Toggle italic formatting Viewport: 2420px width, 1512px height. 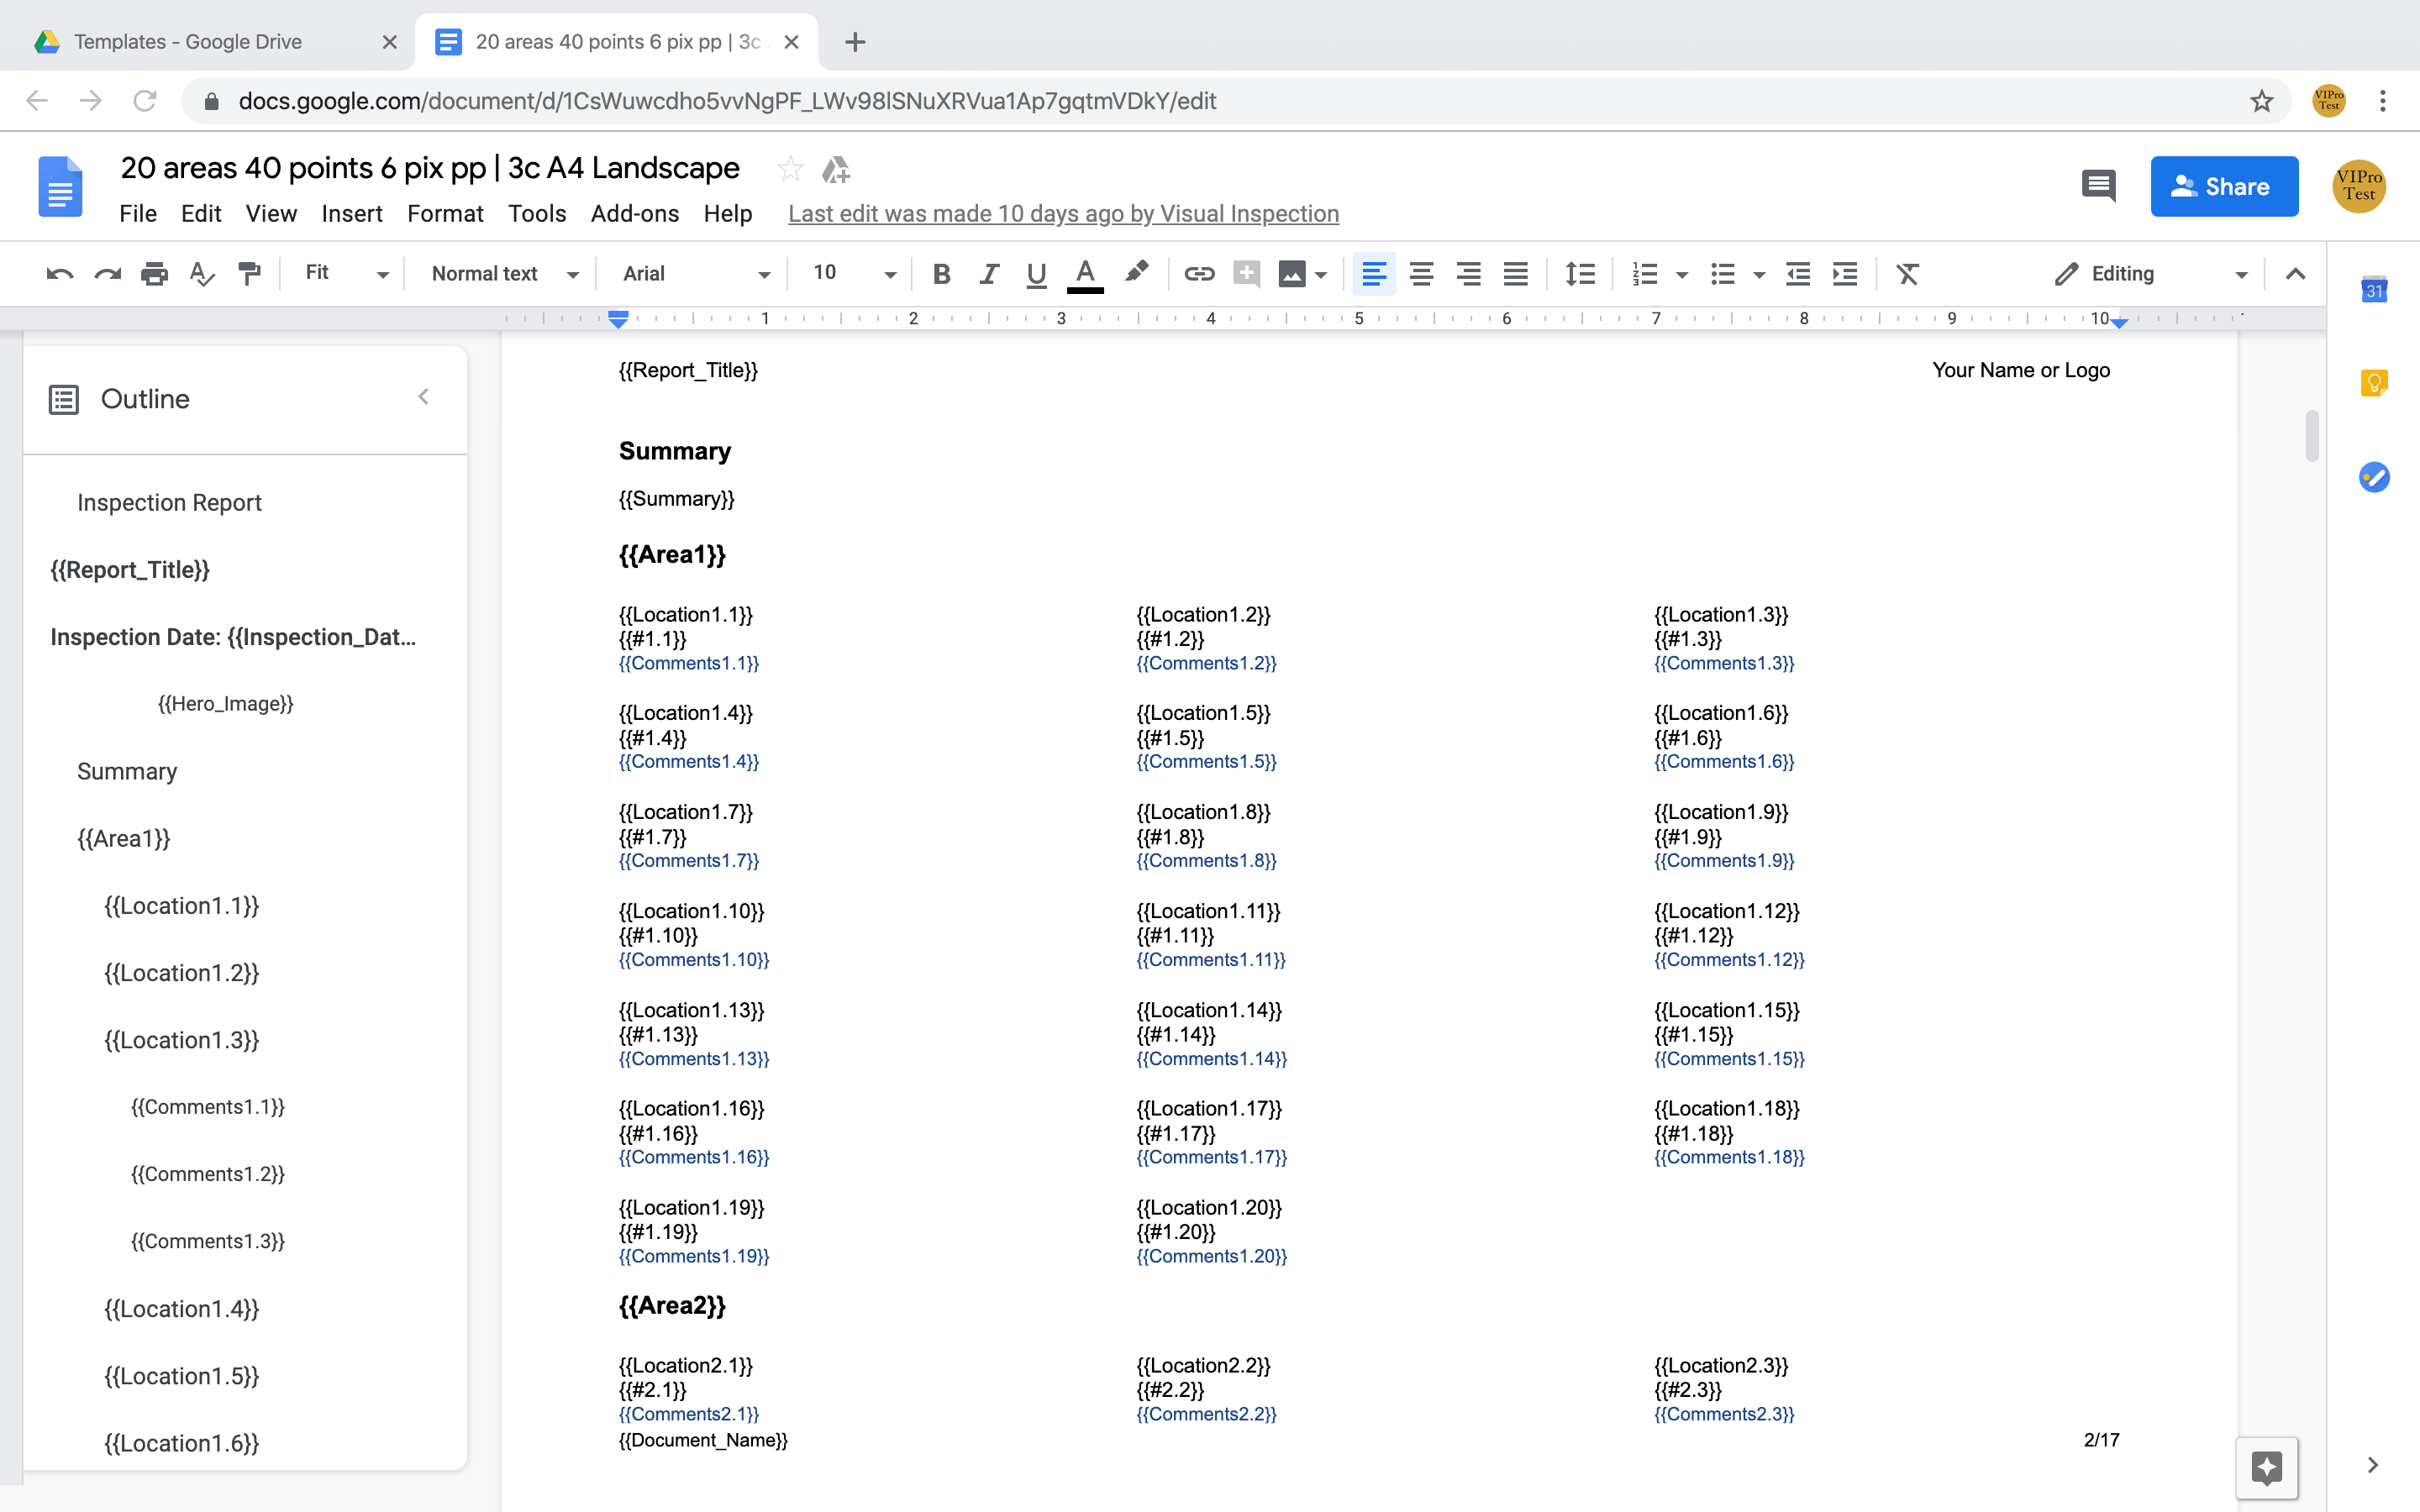(x=989, y=274)
